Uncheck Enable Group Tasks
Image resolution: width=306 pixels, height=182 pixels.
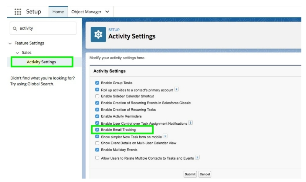click(97, 83)
